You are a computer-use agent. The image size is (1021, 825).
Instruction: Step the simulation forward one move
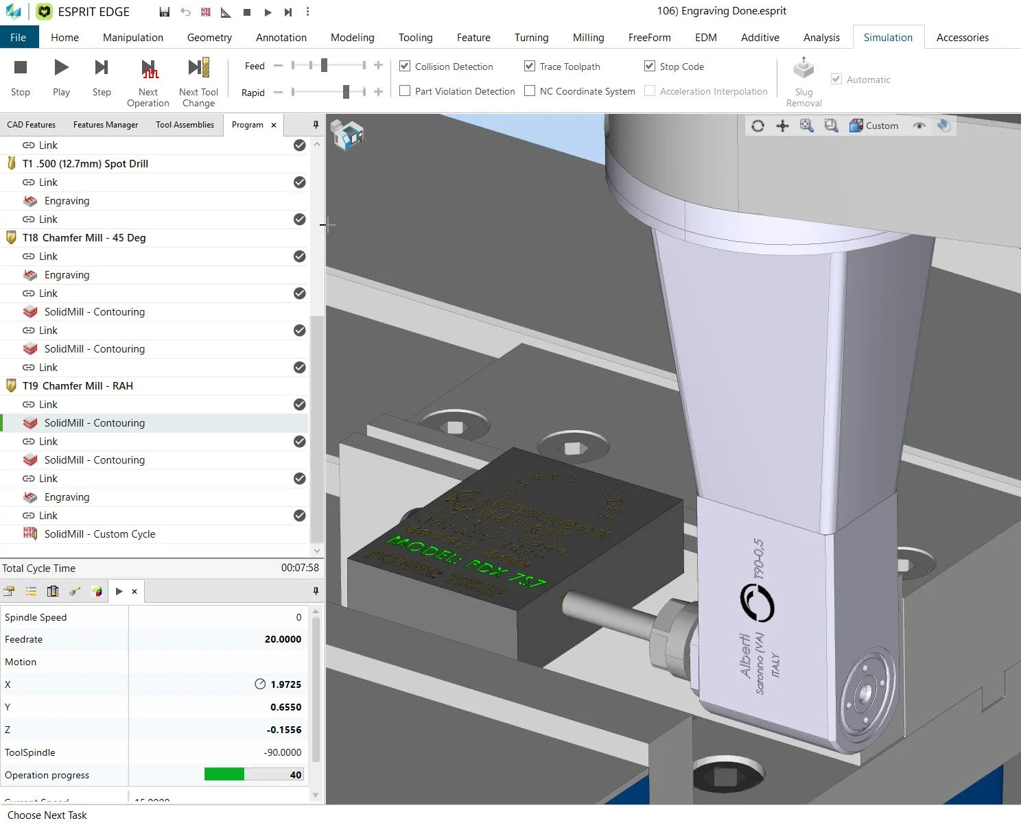click(x=102, y=77)
